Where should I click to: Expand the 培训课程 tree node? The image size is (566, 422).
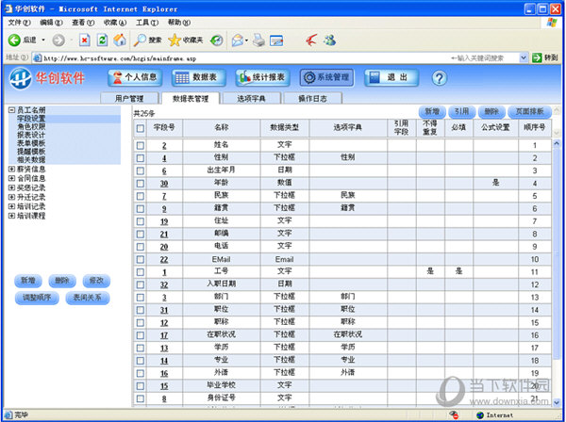11,216
